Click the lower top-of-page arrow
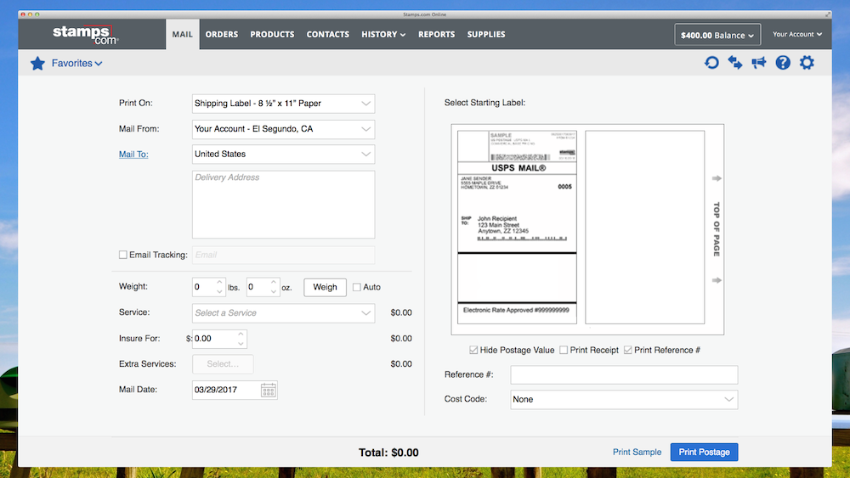850x478 pixels. (x=717, y=280)
